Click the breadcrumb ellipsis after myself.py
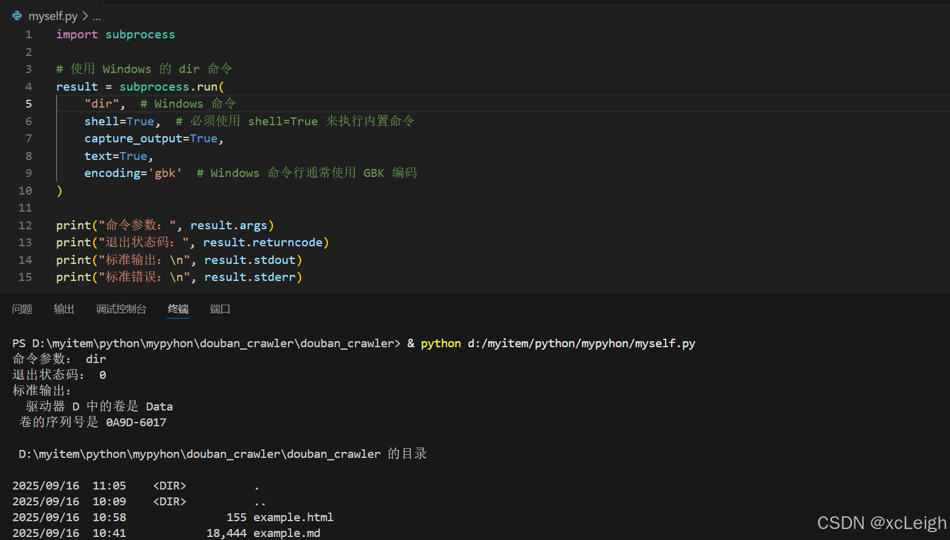Image resolution: width=950 pixels, height=540 pixels. point(97,16)
